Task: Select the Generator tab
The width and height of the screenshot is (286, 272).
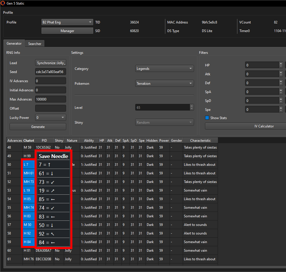Action: [x=14, y=44]
